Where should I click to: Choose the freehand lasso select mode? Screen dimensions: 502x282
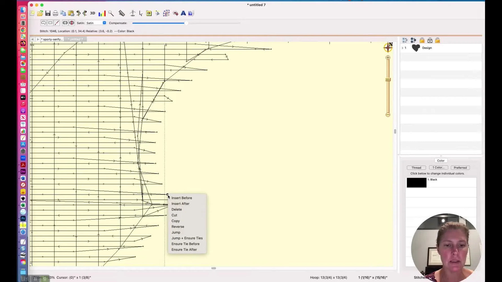point(43,23)
